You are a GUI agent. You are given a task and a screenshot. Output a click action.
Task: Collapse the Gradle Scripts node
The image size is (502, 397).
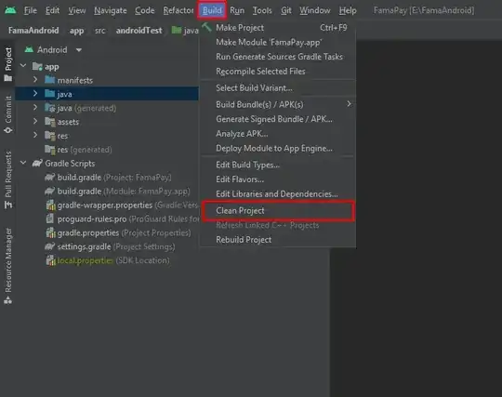(x=23, y=163)
